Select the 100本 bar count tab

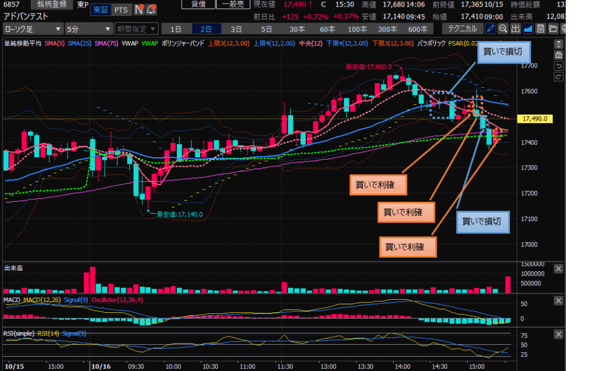point(357,29)
